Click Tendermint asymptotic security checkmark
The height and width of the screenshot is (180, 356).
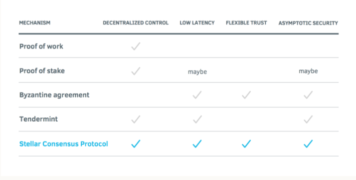pos(308,119)
